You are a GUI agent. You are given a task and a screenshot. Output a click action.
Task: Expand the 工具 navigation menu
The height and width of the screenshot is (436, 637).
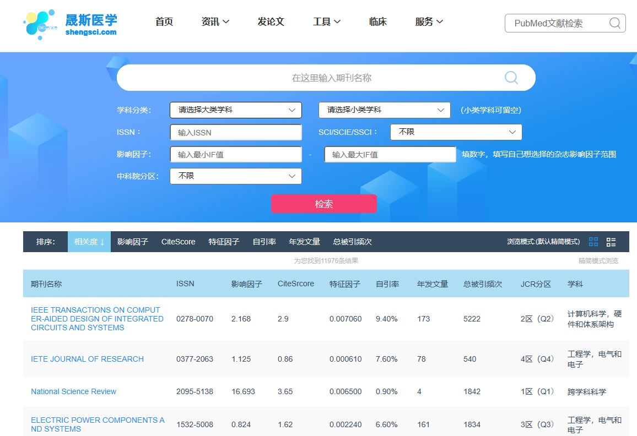[x=327, y=21]
